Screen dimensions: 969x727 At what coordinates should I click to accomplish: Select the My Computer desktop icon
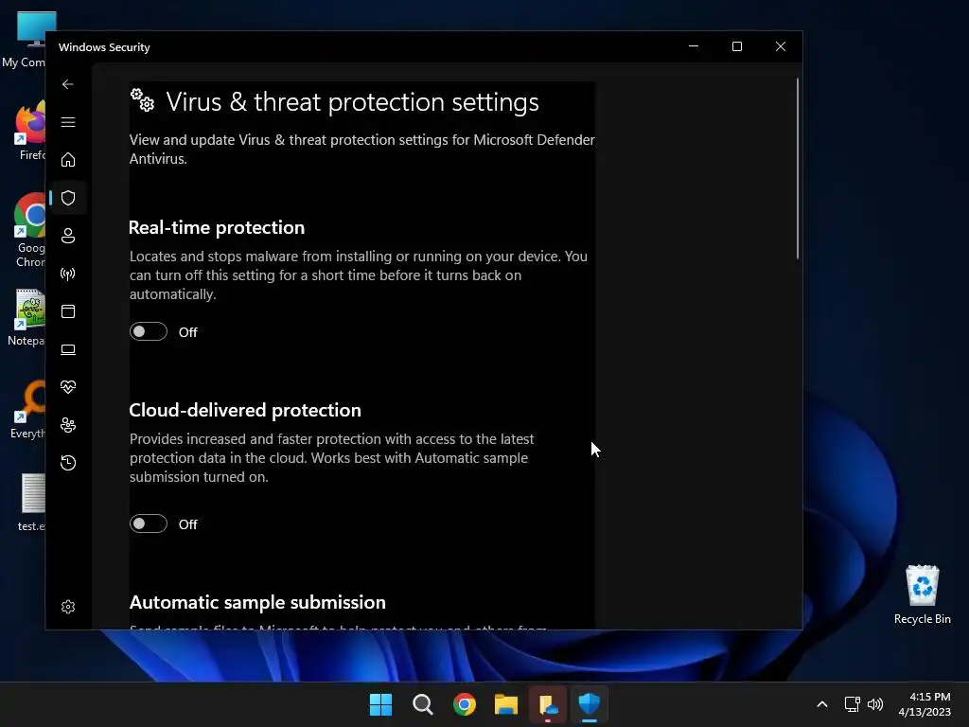tap(24, 40)
